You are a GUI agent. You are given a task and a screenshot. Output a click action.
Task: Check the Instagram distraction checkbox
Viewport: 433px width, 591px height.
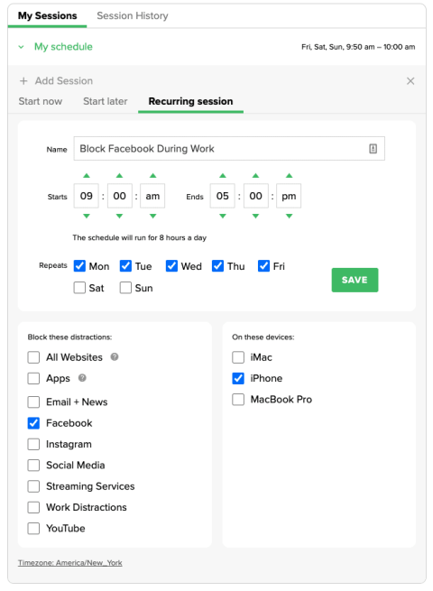tap(33, 444)
